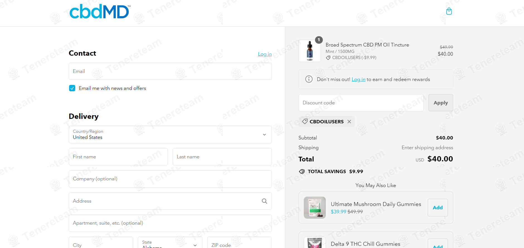The width and height of the screenshot is (524, 248).
Task: Apply the discount code
Action: point(440,103)
